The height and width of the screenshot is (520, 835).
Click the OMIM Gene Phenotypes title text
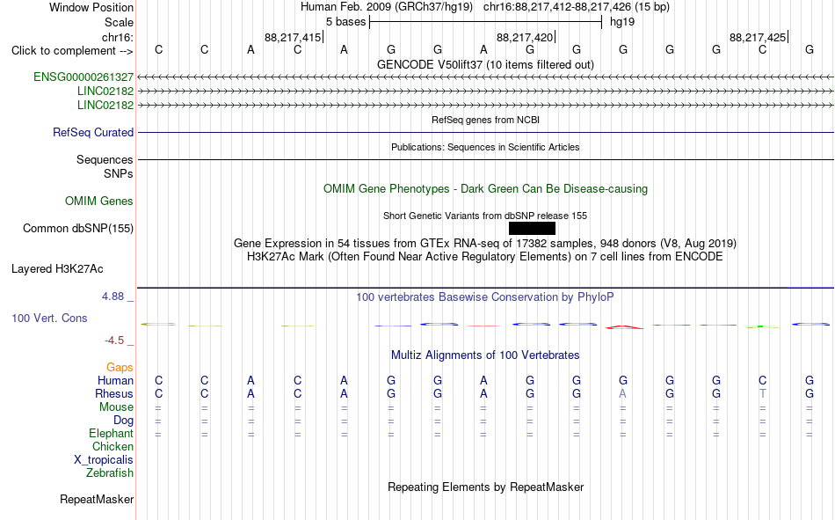(x=485, y=189)
